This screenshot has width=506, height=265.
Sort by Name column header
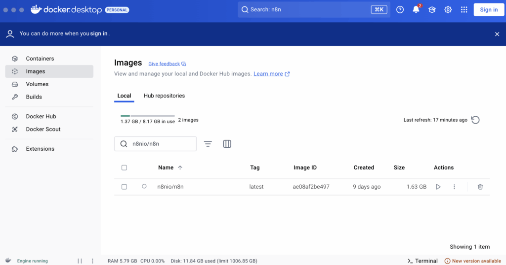tap(166, 167)
